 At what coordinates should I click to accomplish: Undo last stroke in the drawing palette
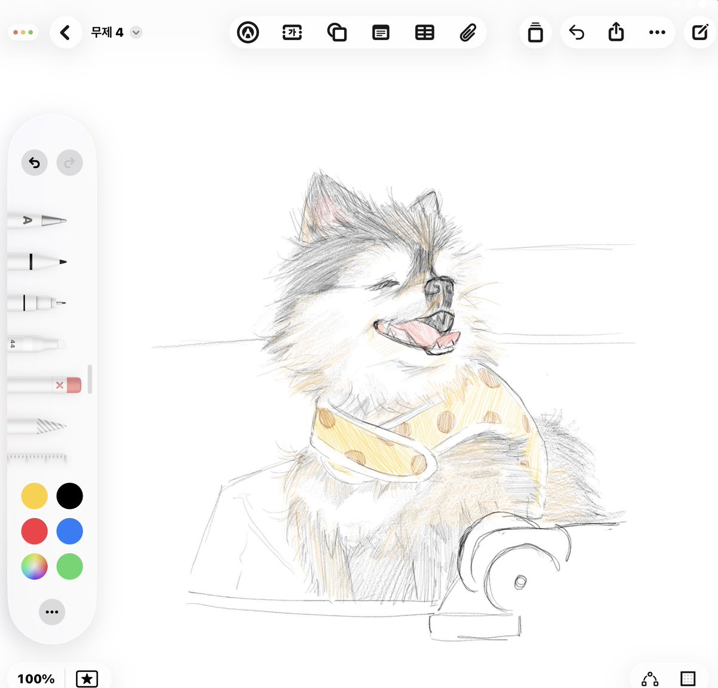point(35,162)
